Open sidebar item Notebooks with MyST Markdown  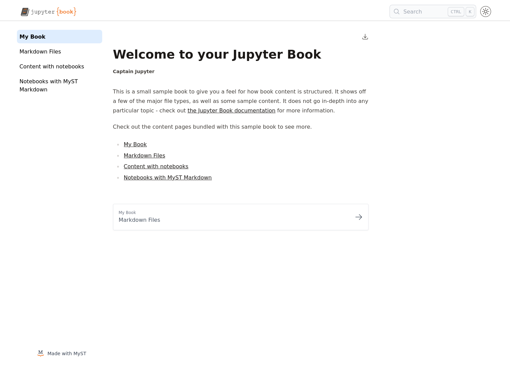tap(49, 85)
